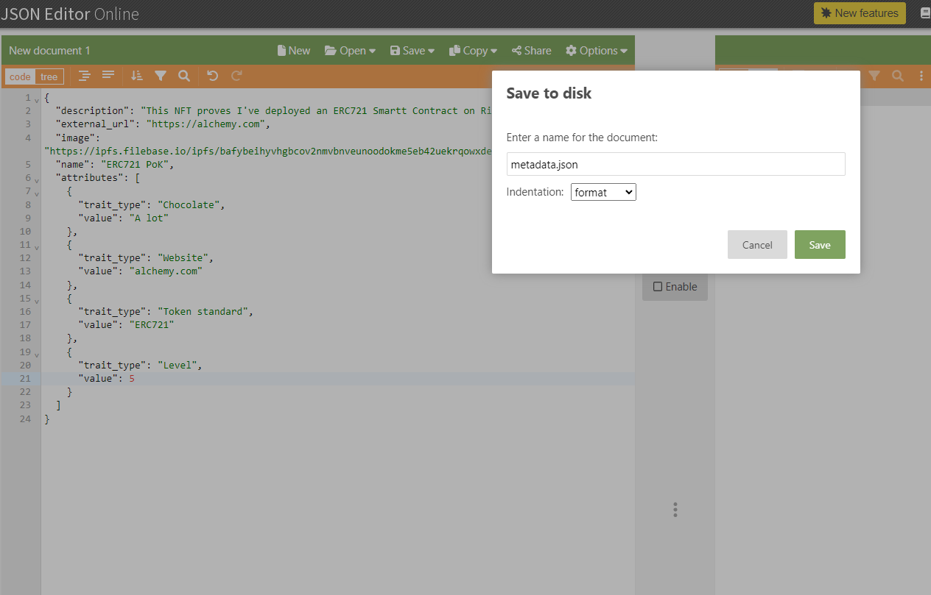Click the document name field containing metadata.json
This screenshot has height=595, width=931.
[675, 165]
